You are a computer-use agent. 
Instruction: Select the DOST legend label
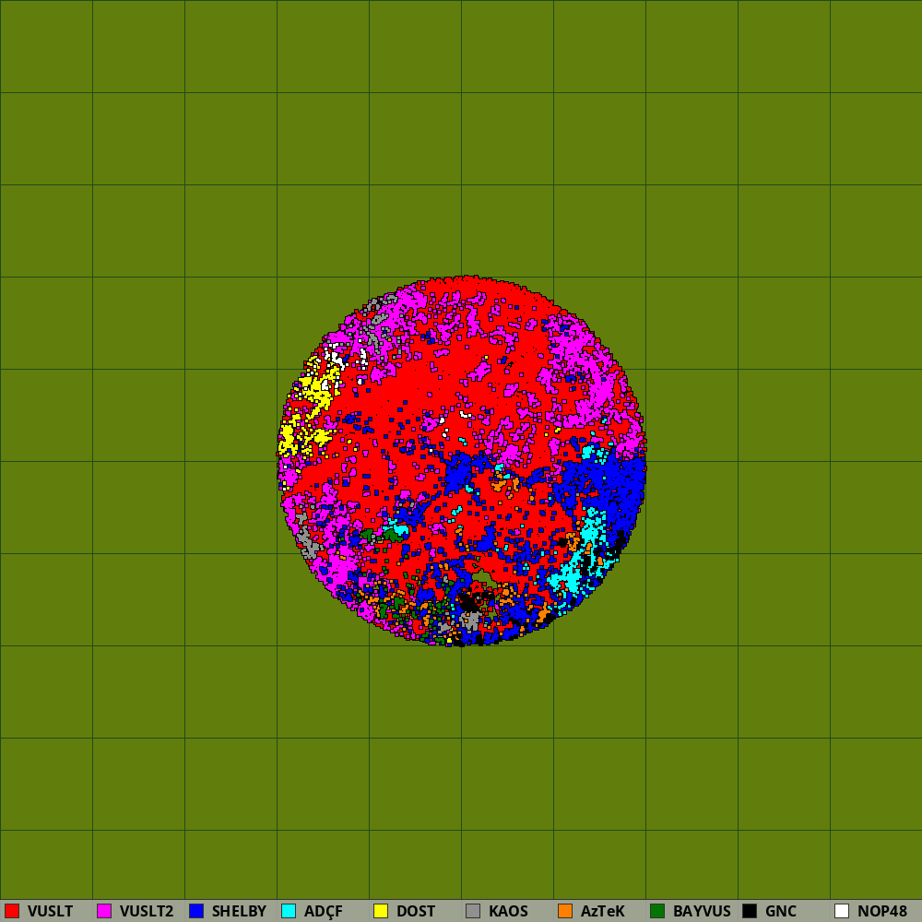[416, 912]
